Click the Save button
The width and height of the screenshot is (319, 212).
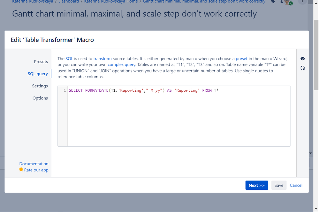coord(279,185)
